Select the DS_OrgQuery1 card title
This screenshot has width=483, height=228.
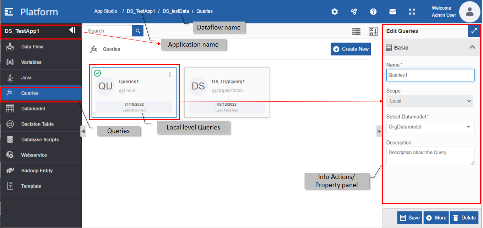pos(228,81)
